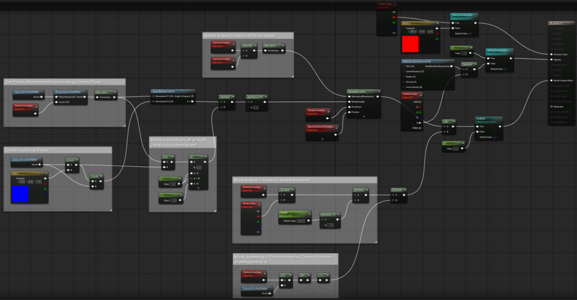Click the CenterPosition (V2) pin on RadialGradientExponential
This screenshot has width=577, height=300.
pyautogui.click(x=404, y=72)
